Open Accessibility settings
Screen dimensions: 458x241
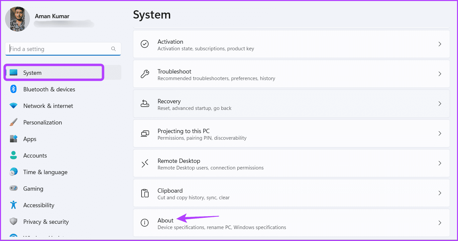pos(63,205)
